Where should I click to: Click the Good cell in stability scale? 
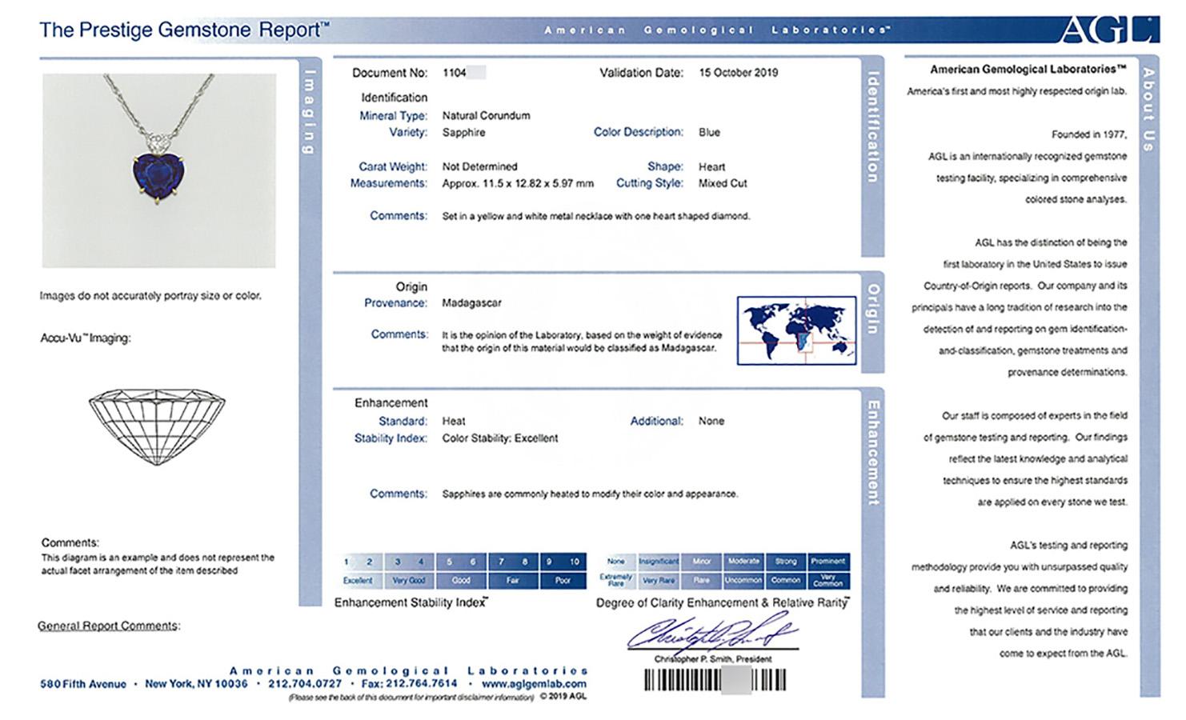pos(462,581)
